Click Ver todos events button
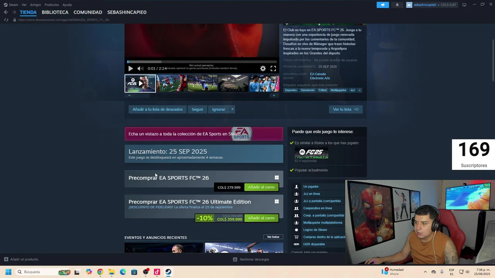 [x=273, y=237]
